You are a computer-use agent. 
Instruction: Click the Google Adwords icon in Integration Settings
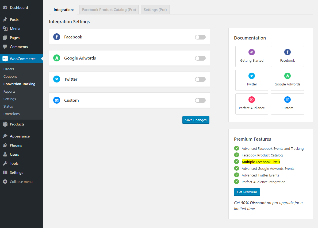(x=57, y=58)
